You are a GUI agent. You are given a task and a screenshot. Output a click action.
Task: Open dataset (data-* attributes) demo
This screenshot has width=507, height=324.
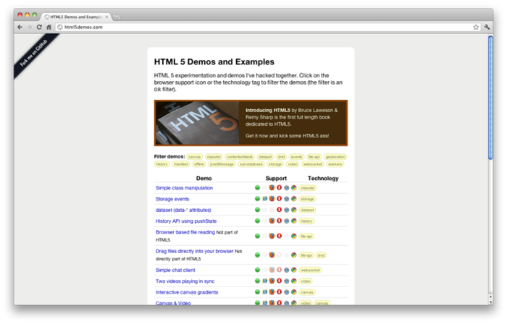(183, 210)
